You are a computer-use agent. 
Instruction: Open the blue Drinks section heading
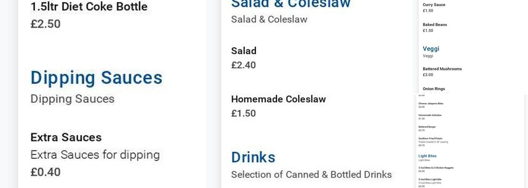pyautogui.click(x=253, y=157)
